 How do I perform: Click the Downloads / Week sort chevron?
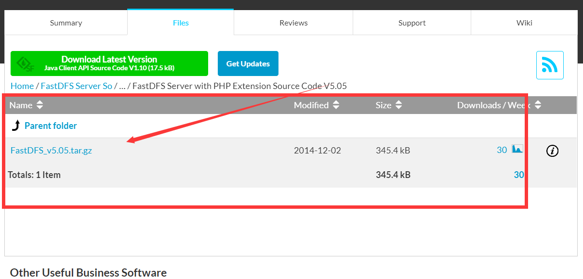(537, 105)
